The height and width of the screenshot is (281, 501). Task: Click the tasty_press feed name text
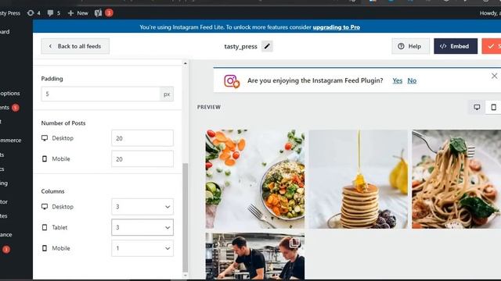tap(240, 47)
